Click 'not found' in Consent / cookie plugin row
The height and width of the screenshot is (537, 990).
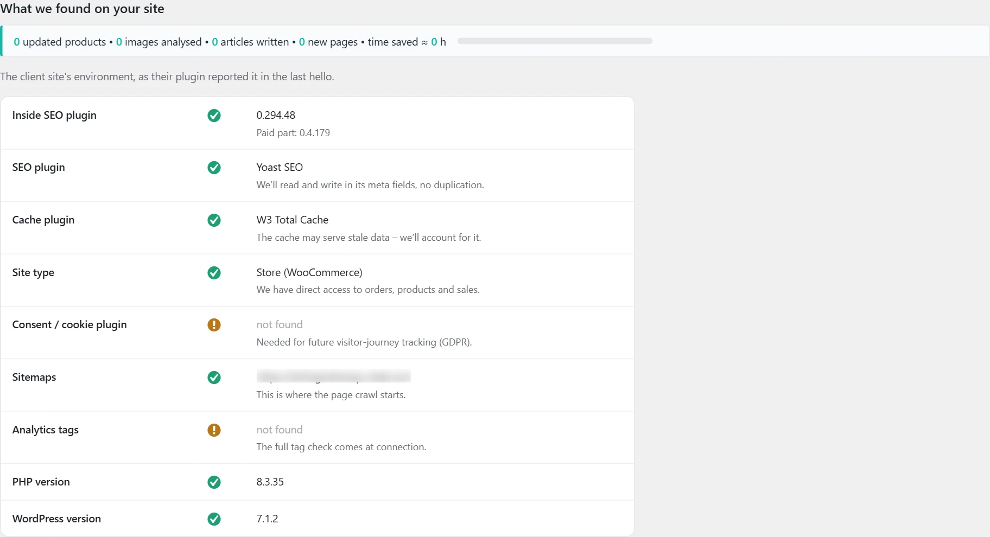(280, 324)
